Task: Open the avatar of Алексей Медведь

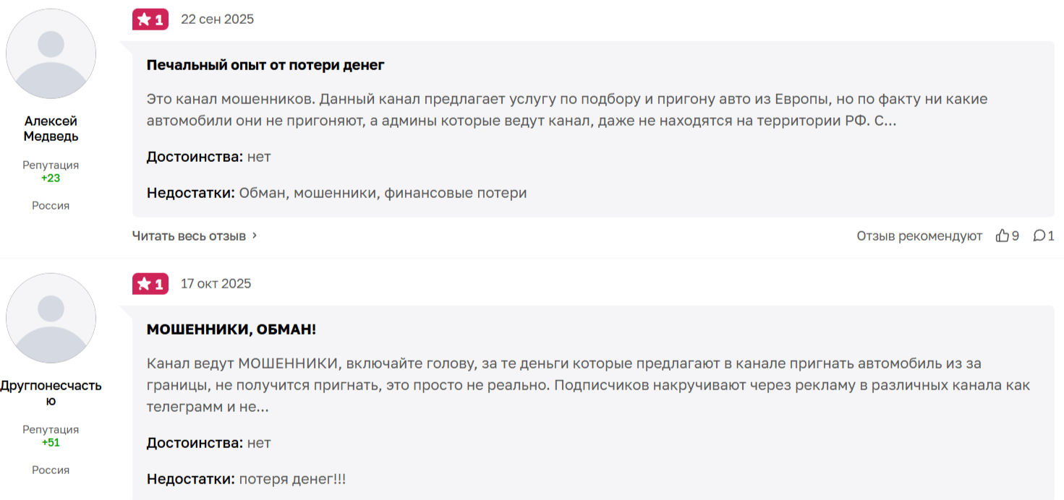Action: 51,53
